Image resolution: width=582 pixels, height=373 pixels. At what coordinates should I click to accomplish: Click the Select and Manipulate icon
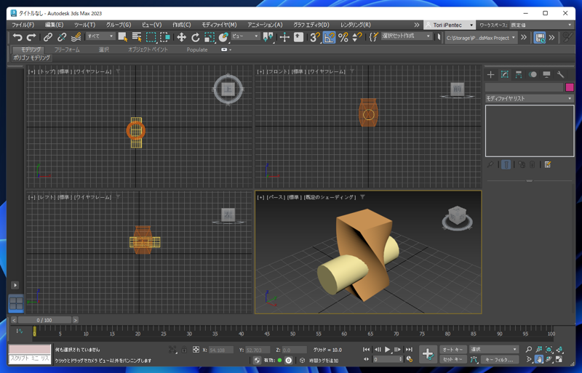click(284, 37)
